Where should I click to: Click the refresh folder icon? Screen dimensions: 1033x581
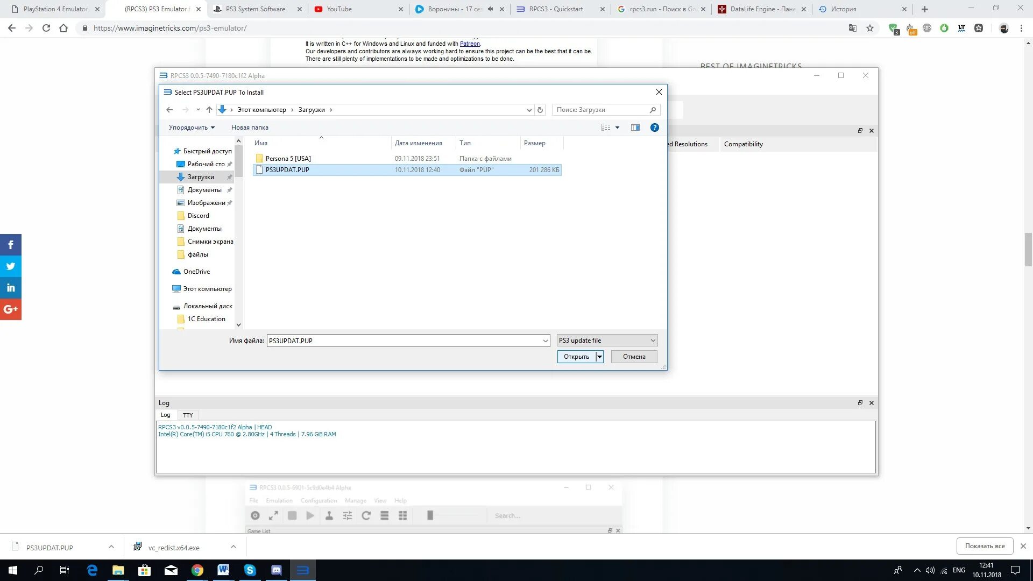(x=540, y=110)
